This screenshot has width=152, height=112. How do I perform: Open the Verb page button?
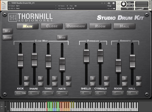pyautogui.click(x=8, y=38)
